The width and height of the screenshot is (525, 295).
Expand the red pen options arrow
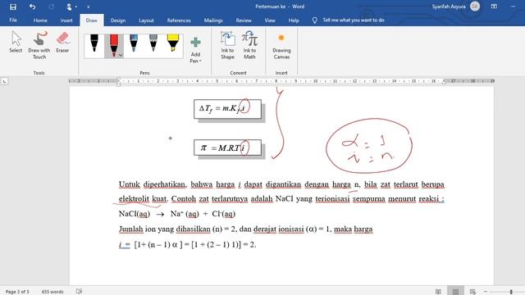tap(121, 56)
